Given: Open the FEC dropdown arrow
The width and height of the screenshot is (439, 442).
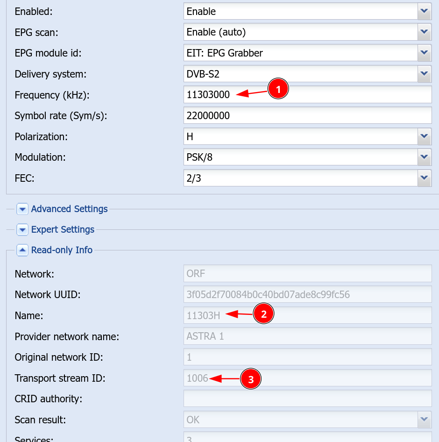Looking at the screenshot, I should [425, 178].
